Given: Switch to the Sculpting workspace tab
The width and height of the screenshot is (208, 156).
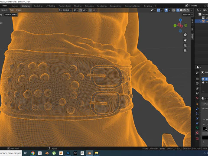Looking at the screenshot, I should click(38, 6).
